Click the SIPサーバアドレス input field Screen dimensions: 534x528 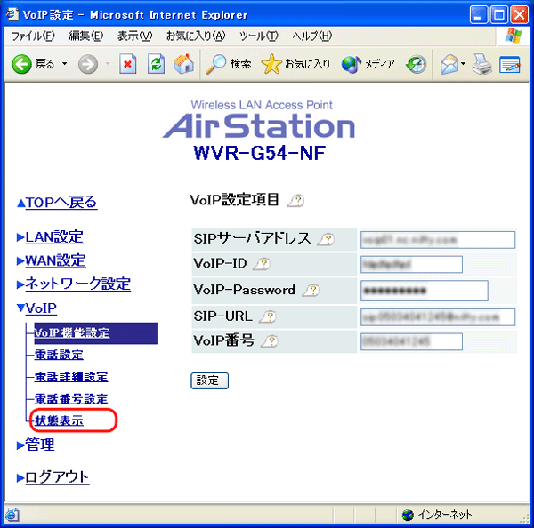tap(438, 240)
